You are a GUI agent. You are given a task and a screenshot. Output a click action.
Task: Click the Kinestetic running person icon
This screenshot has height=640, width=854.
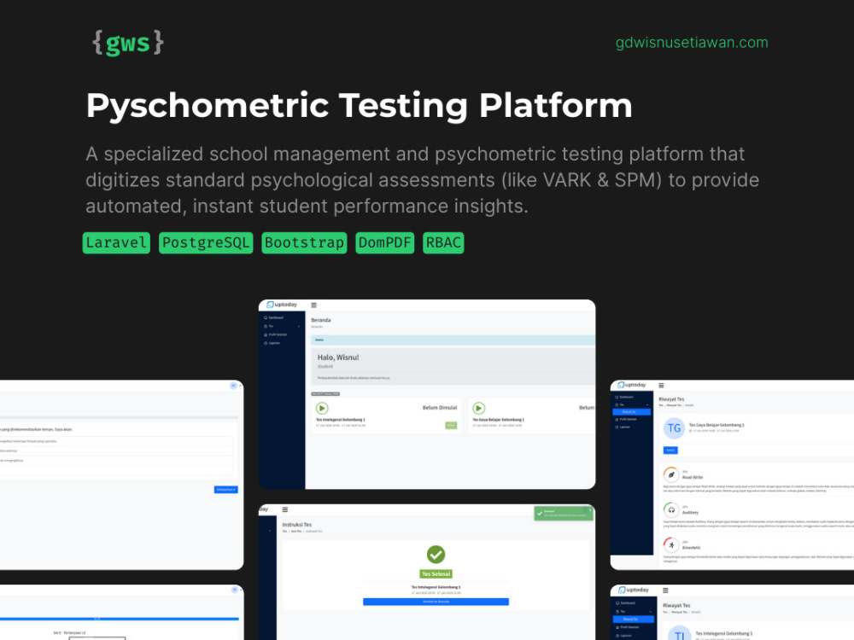pos(671,545)
